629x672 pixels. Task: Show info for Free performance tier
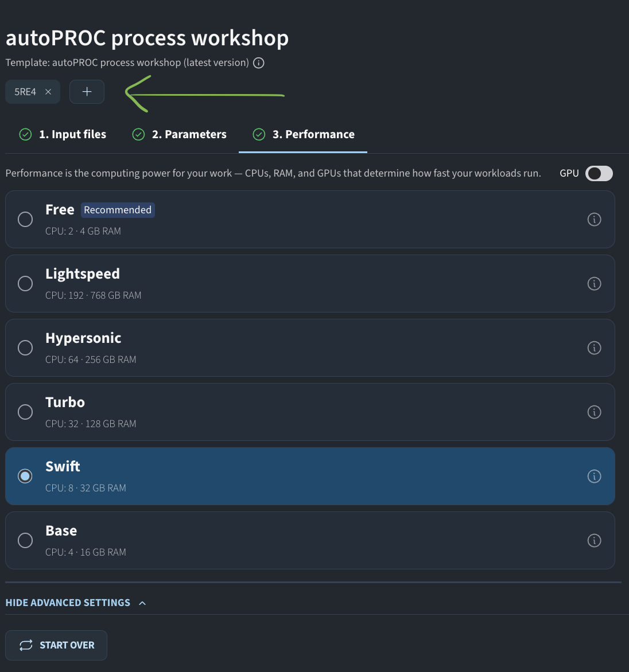594,220
